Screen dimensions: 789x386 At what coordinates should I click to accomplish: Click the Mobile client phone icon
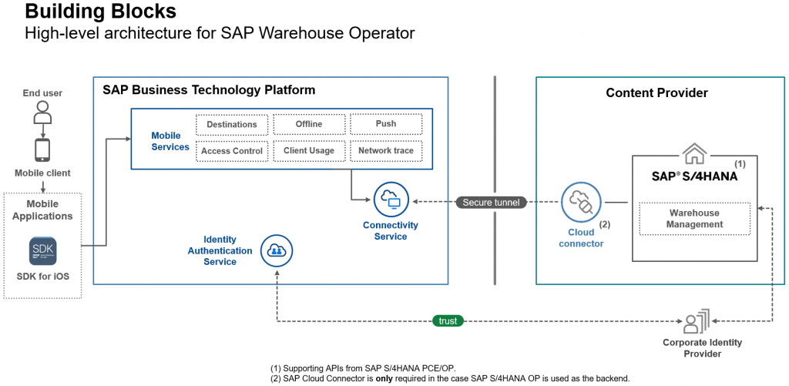pos(42,150)
